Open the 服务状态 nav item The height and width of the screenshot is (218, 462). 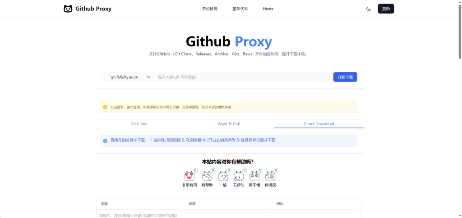(240, 9)
